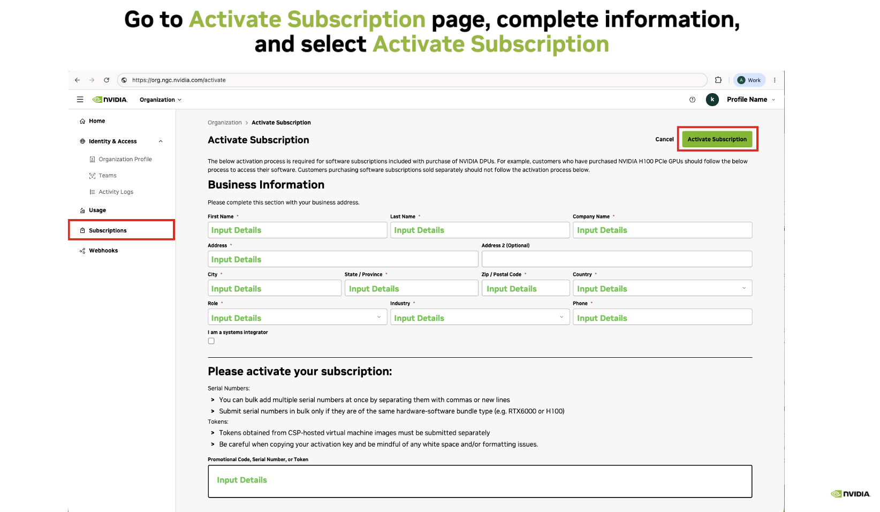Click the Cancel button
Image resolution: width=880 pixels, height=512 pixels.
pos(664,139)
